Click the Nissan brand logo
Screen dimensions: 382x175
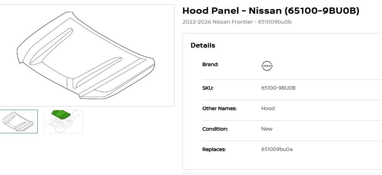click(267, 66)
